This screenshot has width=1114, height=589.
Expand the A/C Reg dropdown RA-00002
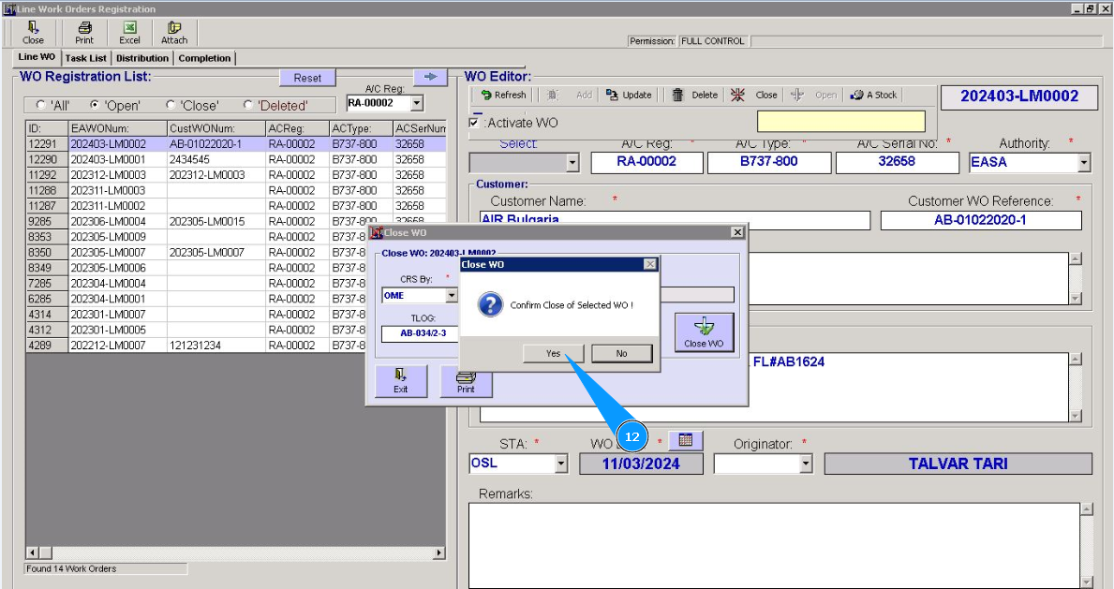coord(417,103)
